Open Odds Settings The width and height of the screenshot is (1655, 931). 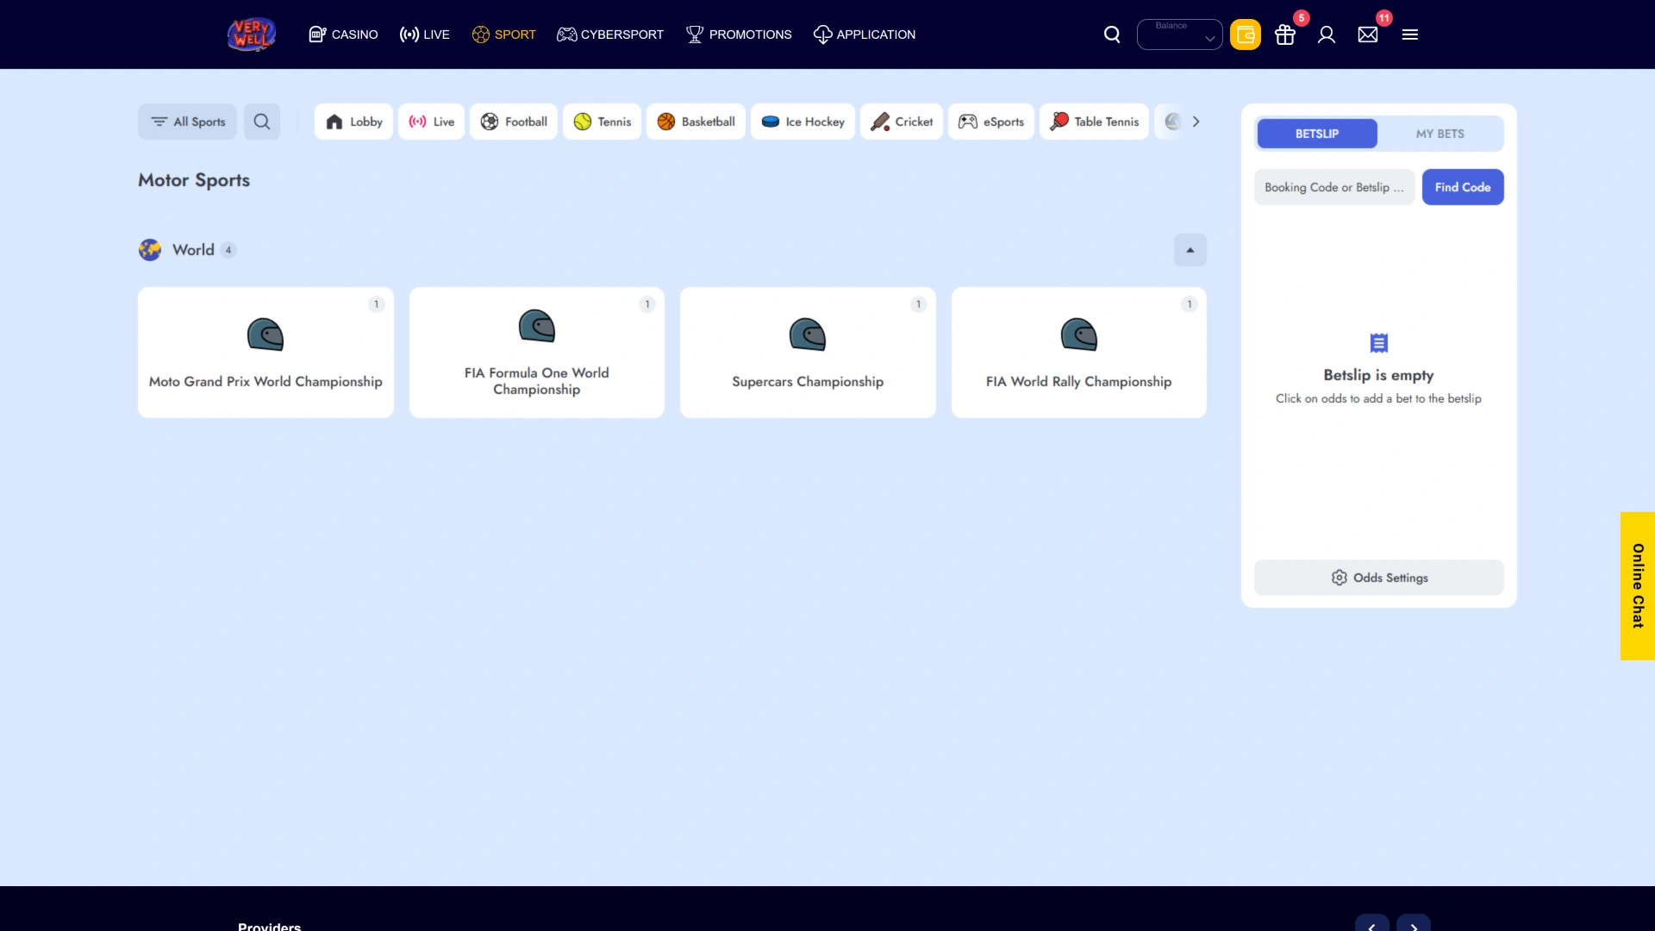point(1379,578)
